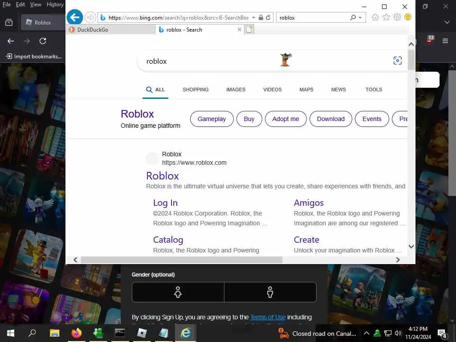Click the horizontal scrollbar left arrow

click(x=75, y=260)
